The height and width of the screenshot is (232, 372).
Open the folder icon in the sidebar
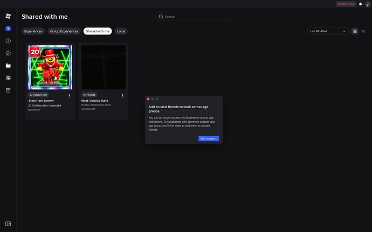point(8,66)
